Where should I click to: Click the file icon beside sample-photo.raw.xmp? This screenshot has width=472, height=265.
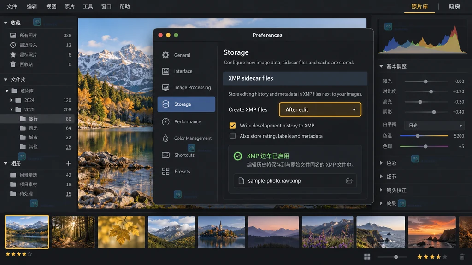(x=241, y=180)
